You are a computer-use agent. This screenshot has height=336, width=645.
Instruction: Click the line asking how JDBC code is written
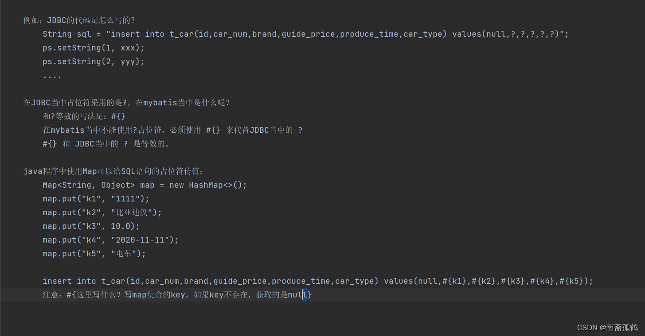coord(79,20)
